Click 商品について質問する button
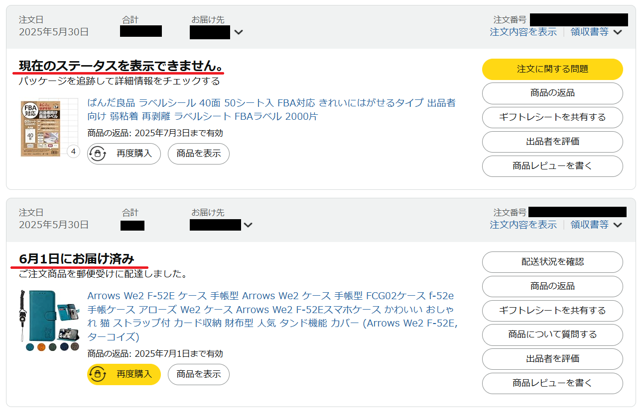The width and height of the screenshot is (643, 411). tap(552, 334)
